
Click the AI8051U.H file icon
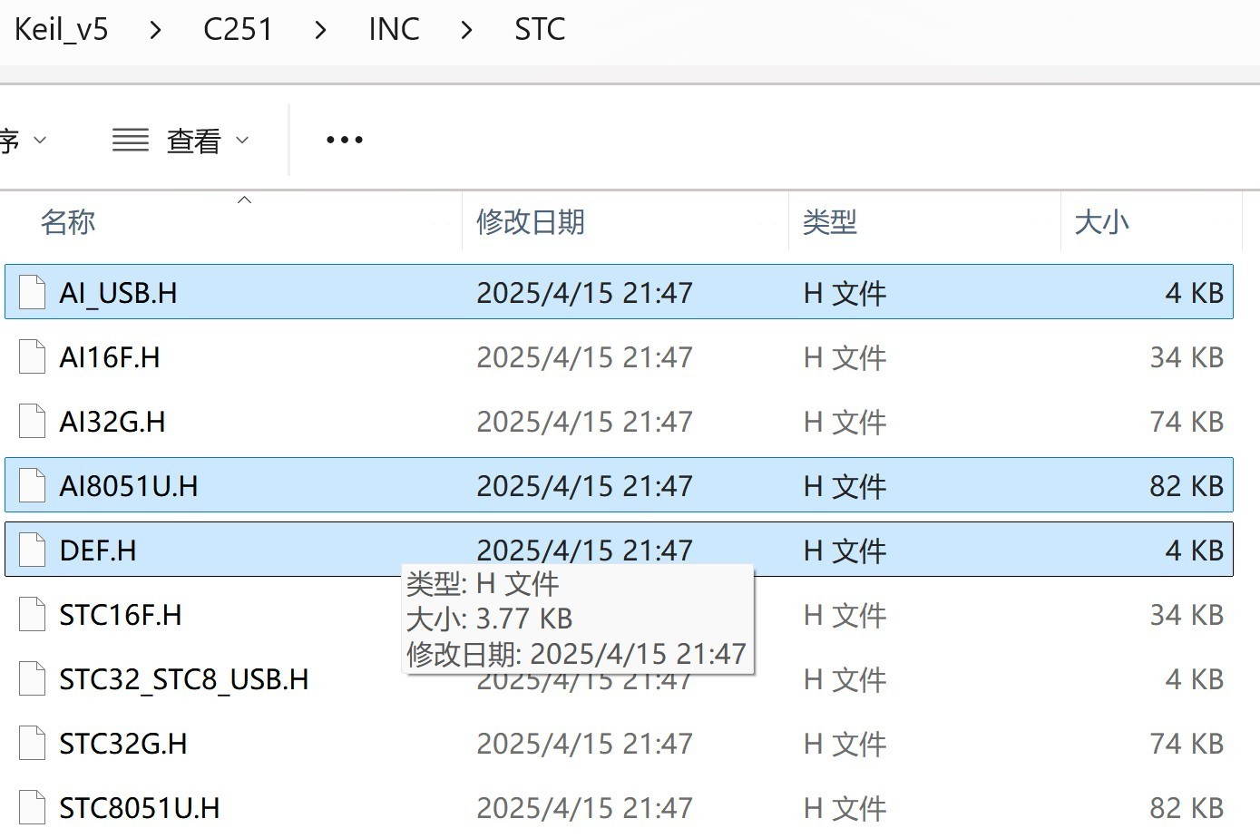point(33,486)
